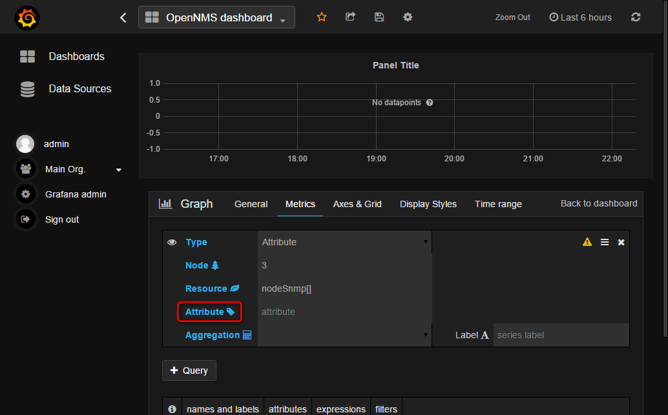Click the refresh icon in top bar
This screenshot has height=415, width=668.
tap(636, 17)
